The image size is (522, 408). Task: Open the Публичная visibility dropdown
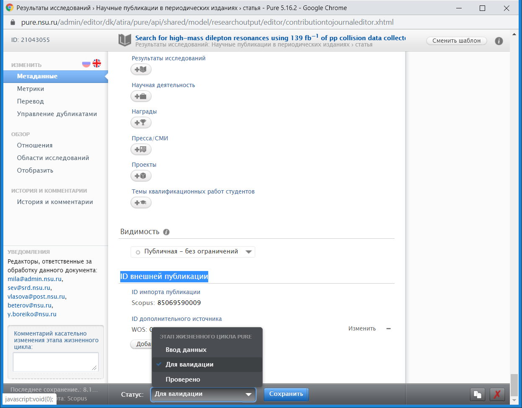coord(193,252)
